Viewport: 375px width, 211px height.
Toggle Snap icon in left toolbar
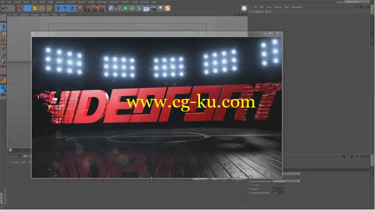[x=3, y=80]
